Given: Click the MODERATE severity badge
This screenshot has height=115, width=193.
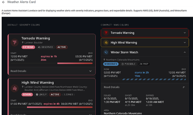Looking at the screenshot, I should [111, 64].
